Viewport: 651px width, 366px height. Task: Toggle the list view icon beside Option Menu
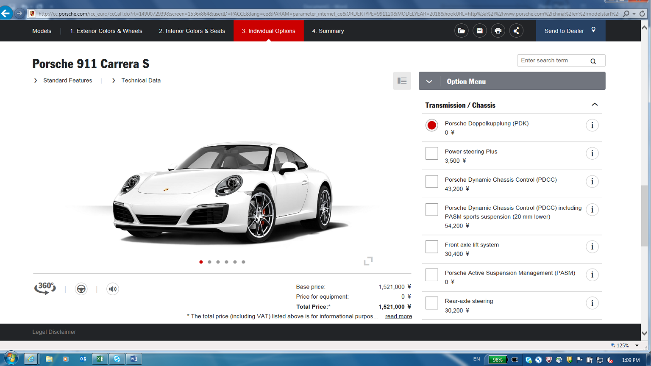point(402,81)
